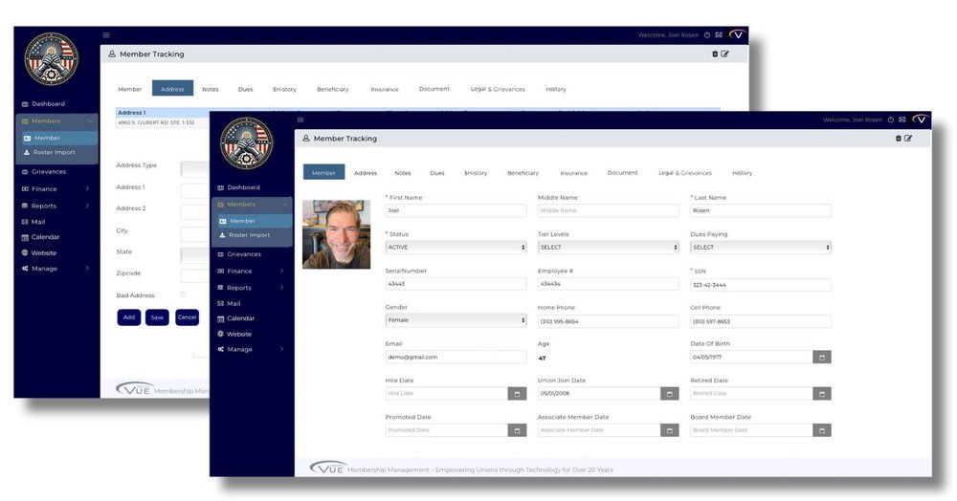Click the SSN input field
Image resolution: width=957 pixels, height=501 pixels.
(761, 285)
